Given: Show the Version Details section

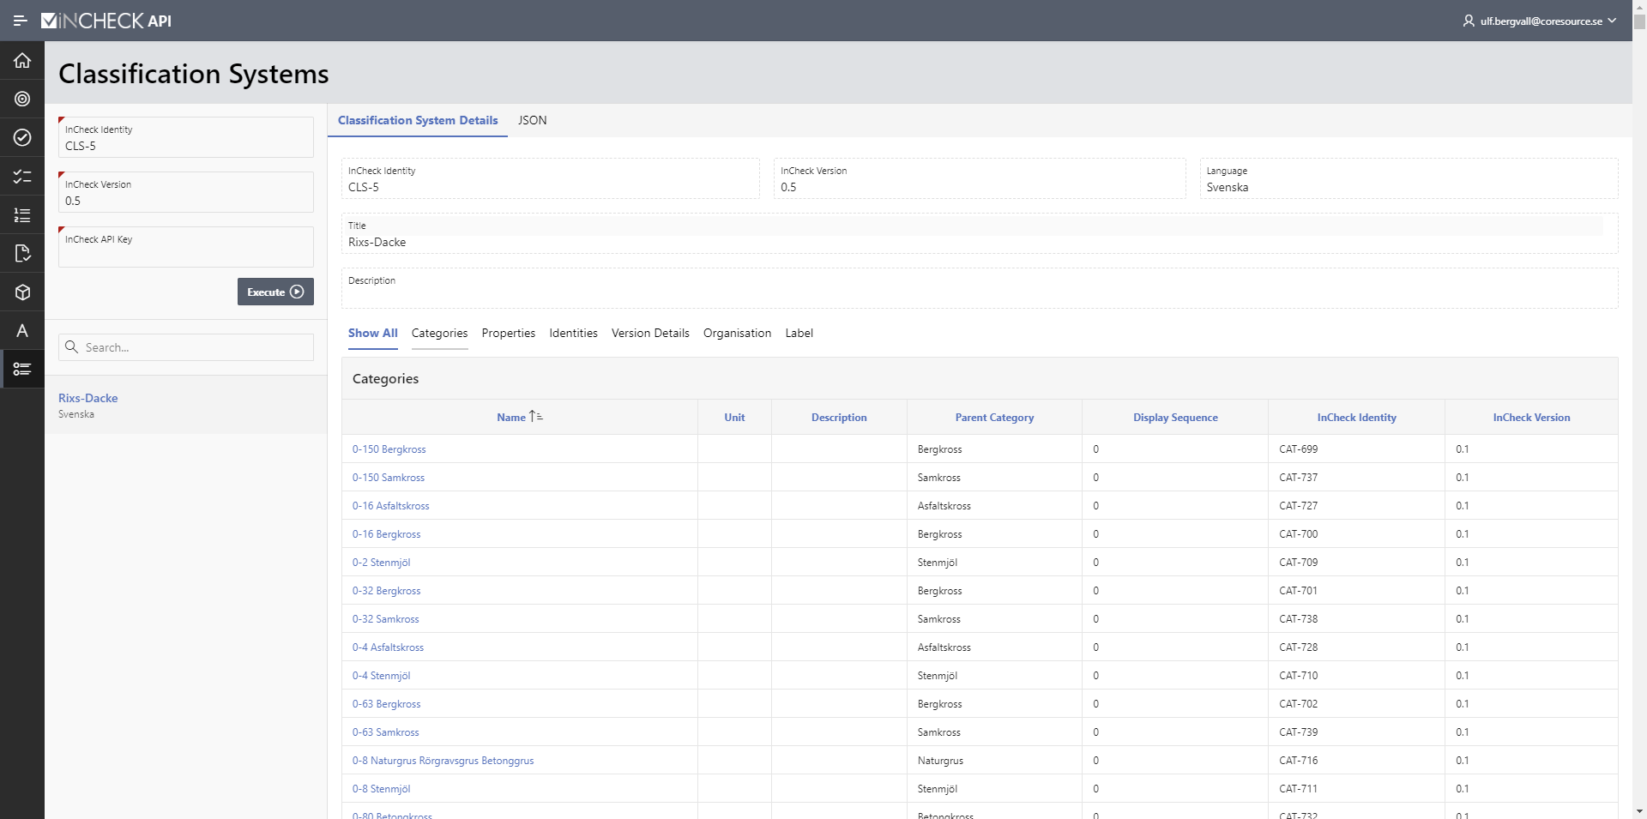Looking at the screenshot, I should point(650,334).
